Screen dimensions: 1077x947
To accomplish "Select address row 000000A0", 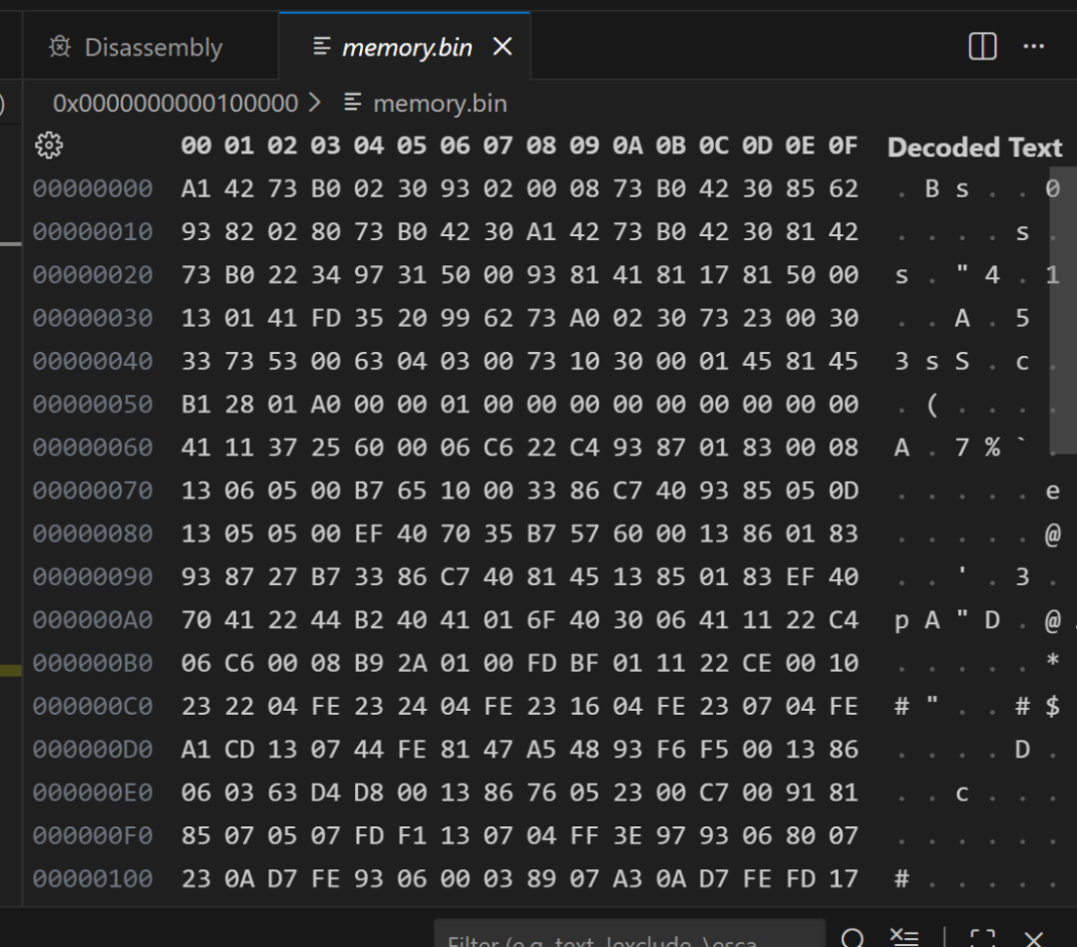I will point(93,620).
